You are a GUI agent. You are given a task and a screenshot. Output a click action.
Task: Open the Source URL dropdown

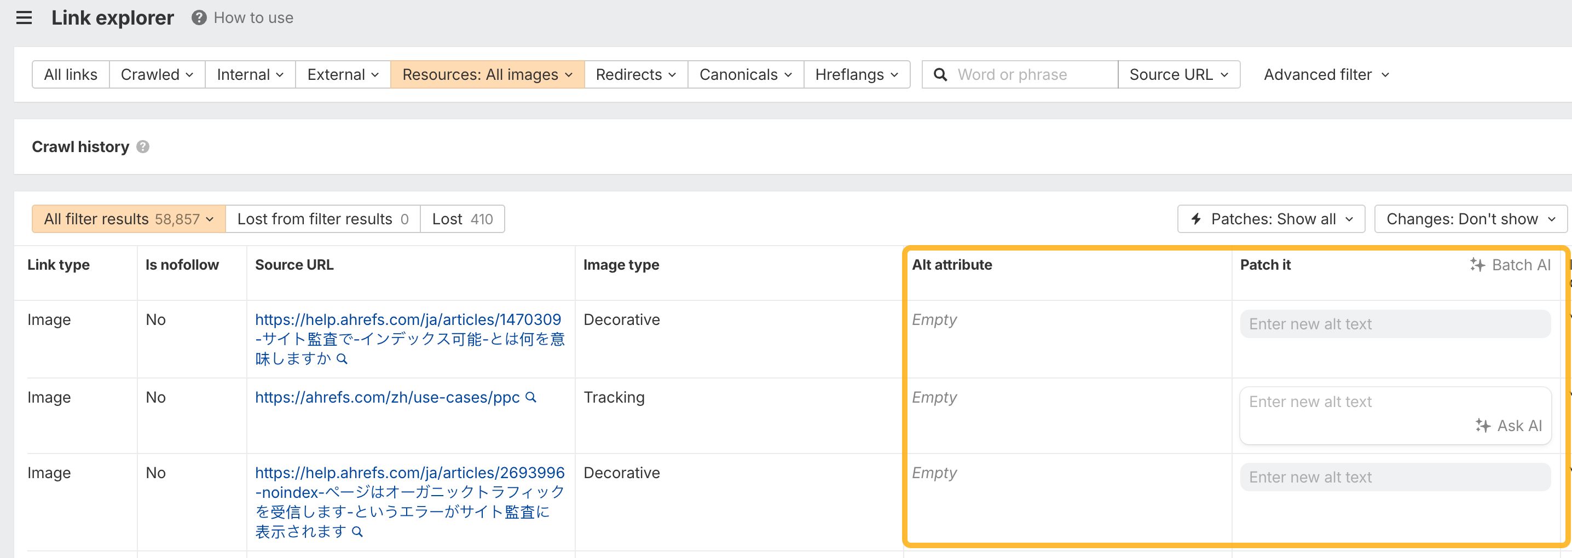[1178, 74]
